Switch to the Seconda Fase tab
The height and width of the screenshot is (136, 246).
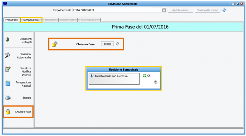point(31,20)
